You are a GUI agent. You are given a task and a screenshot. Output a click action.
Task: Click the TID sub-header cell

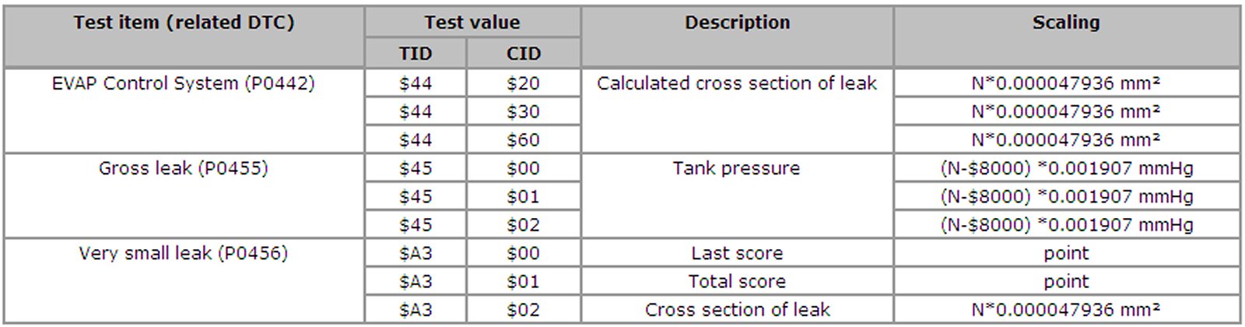tap(416, 54)
